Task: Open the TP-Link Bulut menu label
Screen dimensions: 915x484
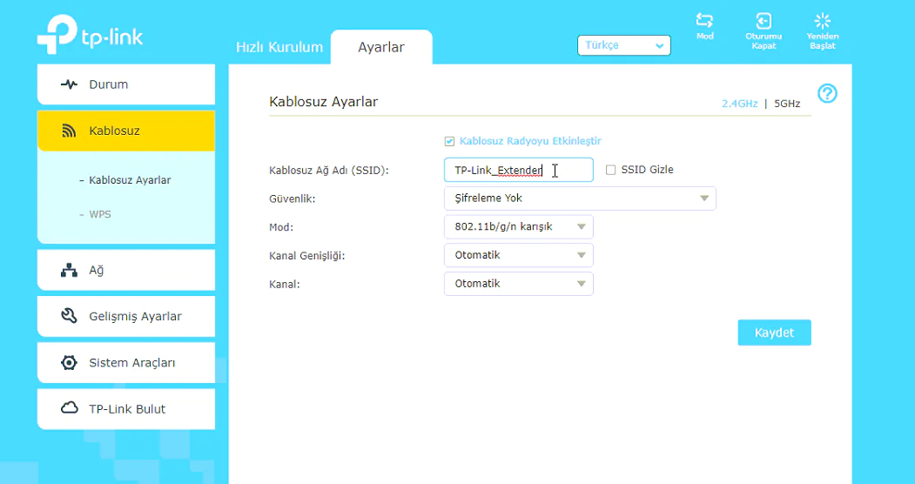Action: (x=127, y=409)
